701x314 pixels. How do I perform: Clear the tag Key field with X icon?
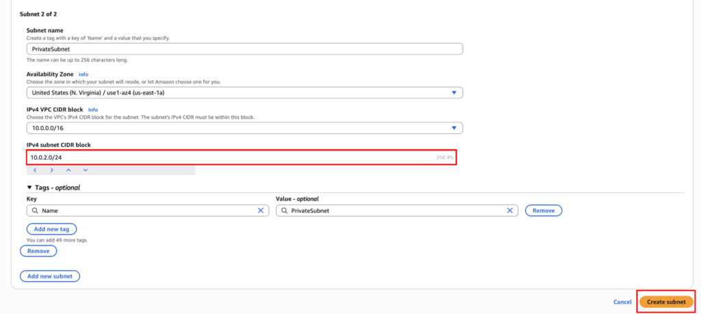(261, 211)
